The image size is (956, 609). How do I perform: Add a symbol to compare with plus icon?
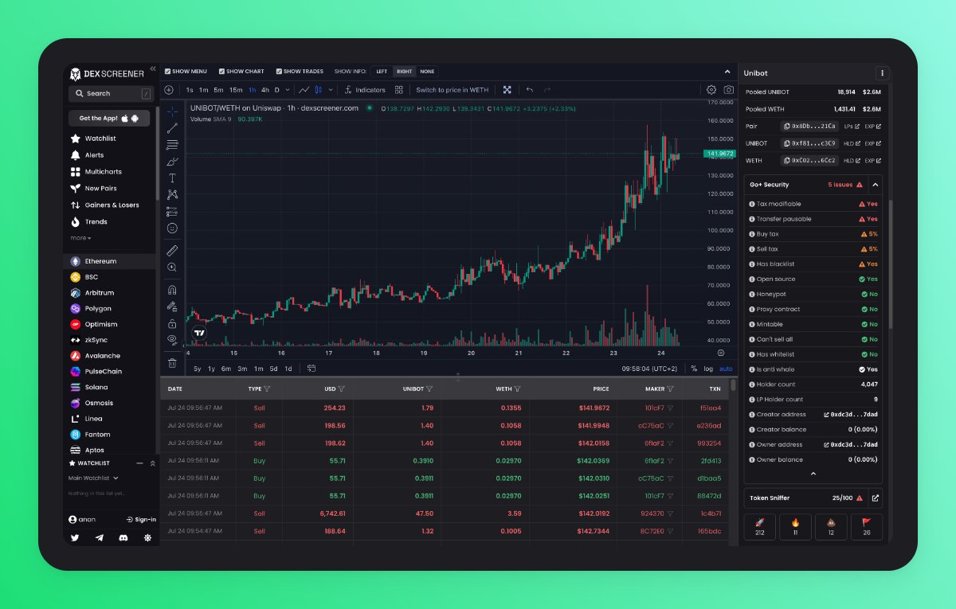click(x=169, y=90)
